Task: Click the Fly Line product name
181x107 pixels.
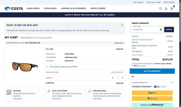Action: tap(49, 49)
